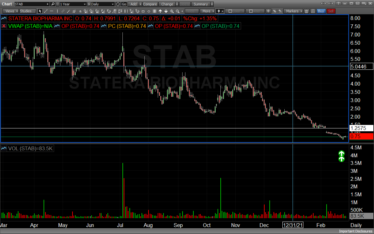The image size is (374, 234).
Task: Toggle the Color checkbox
Action: pyautogui.click(x=230, y=11)
